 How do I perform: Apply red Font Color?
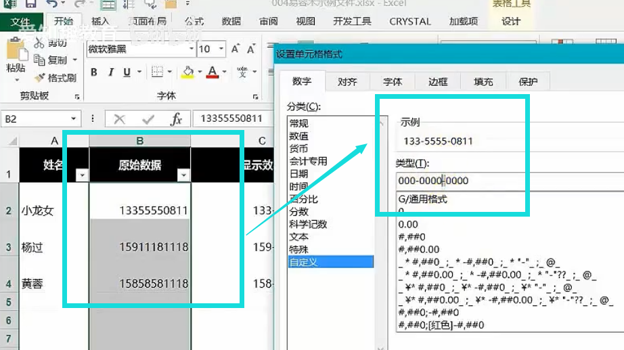point(213,72)
